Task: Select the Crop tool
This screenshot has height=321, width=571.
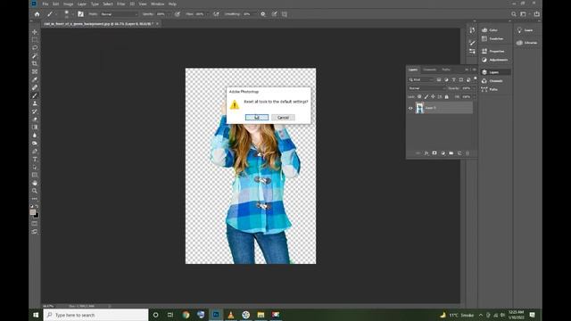Action: (x=35, y=63)
